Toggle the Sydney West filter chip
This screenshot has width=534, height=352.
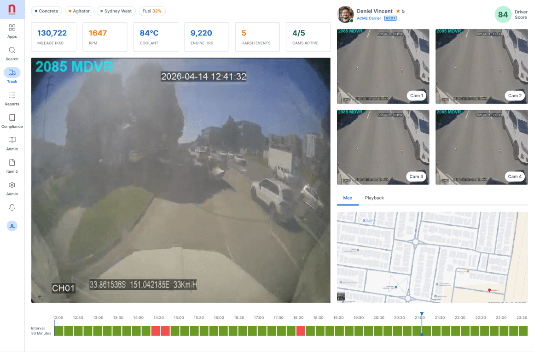[x=116, y=11]
